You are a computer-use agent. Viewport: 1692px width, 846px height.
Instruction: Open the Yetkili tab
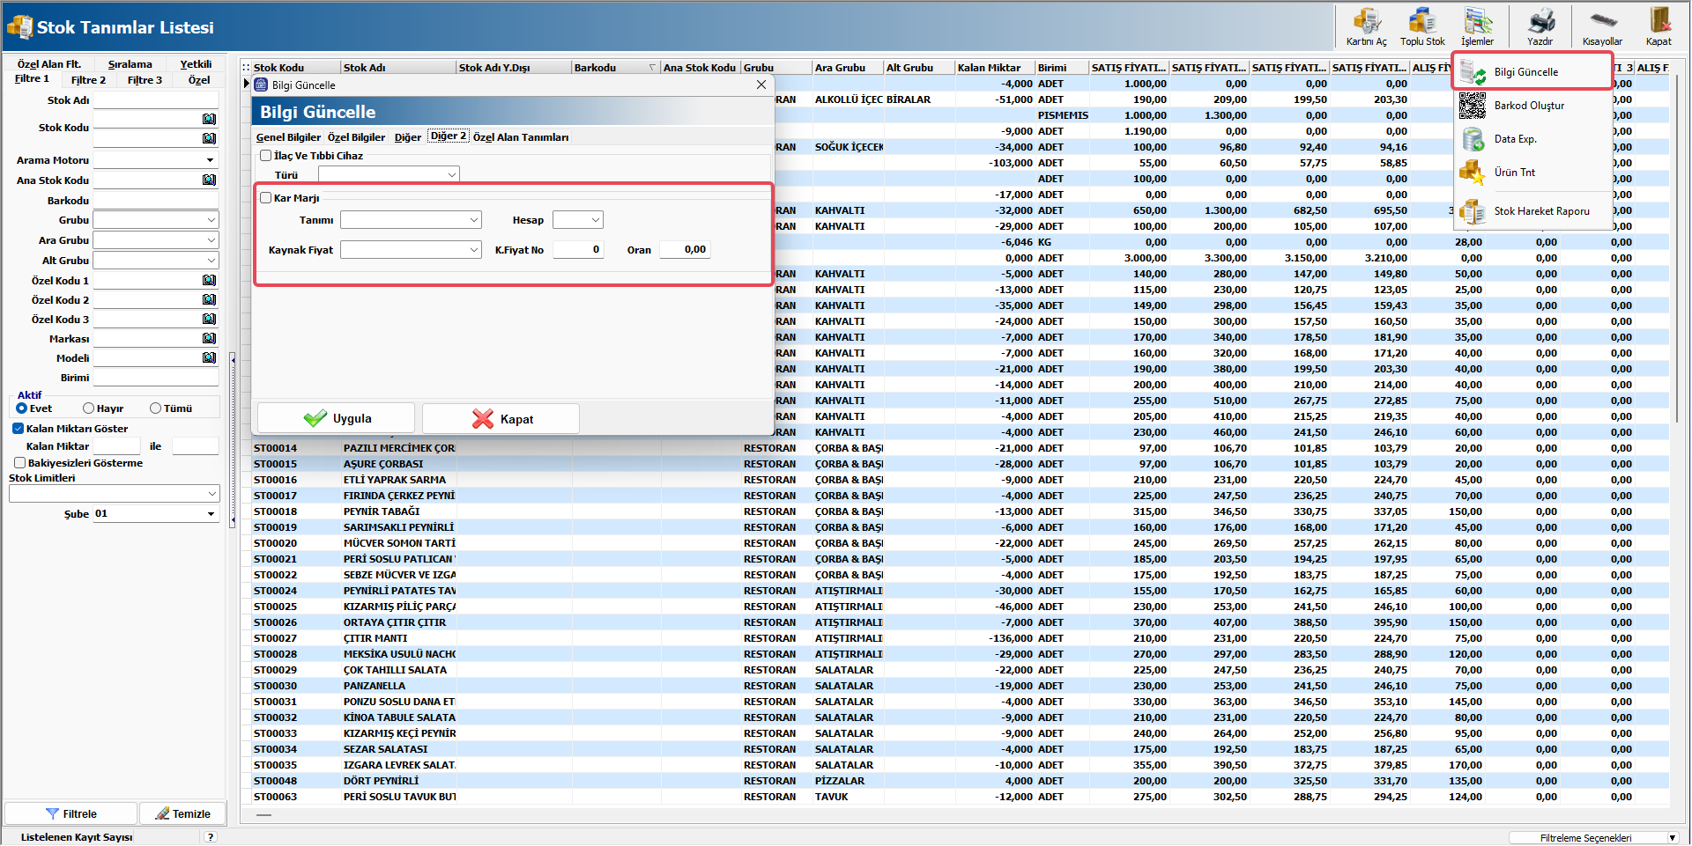coord(196,63)
